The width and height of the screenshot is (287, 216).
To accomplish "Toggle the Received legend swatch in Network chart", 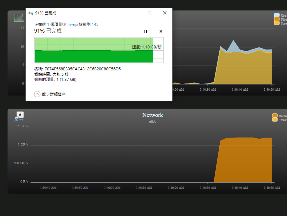I will tap(275, 116).
